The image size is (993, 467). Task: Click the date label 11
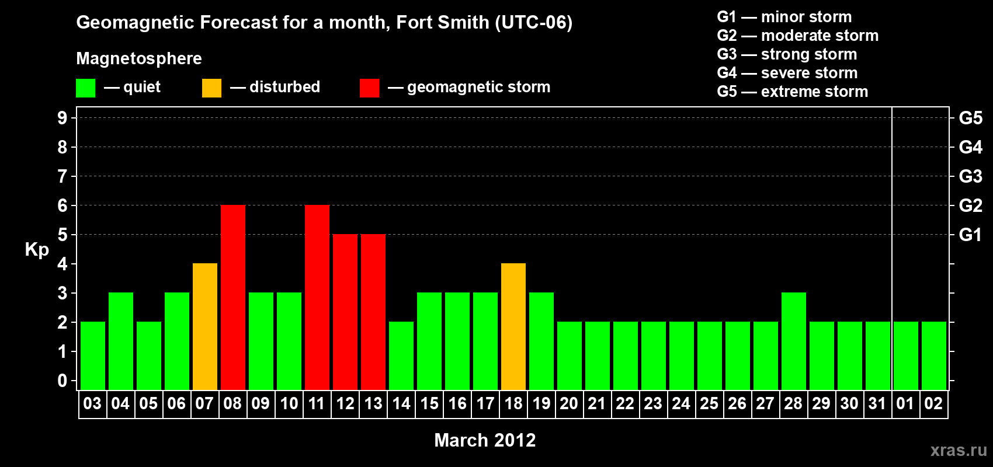(x=317, y=404)
